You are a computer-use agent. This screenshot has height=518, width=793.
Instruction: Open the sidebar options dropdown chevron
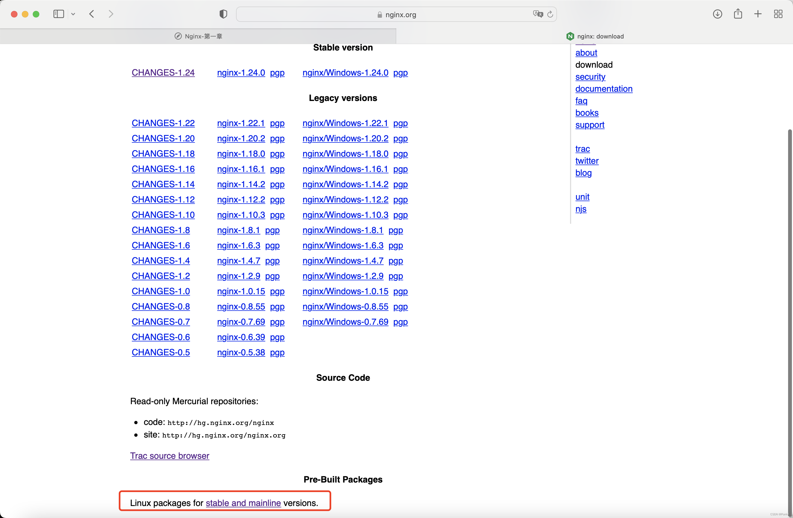[x=73, y=14]
